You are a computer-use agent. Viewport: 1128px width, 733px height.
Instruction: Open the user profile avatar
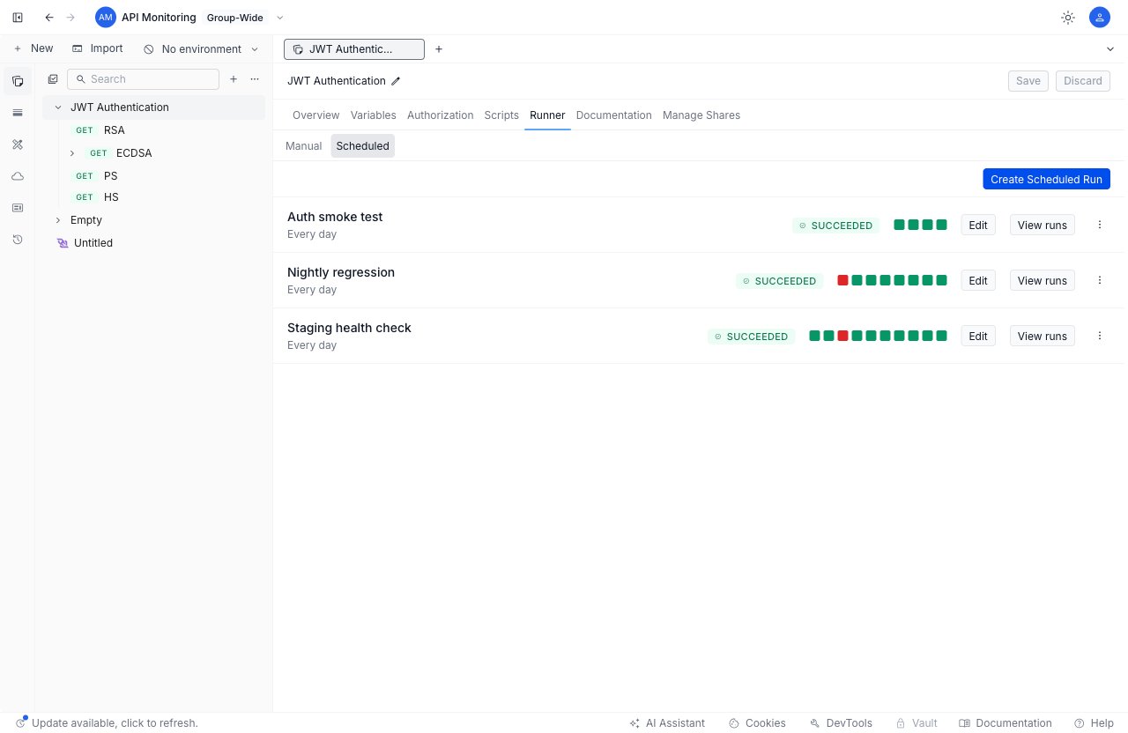1099,18
